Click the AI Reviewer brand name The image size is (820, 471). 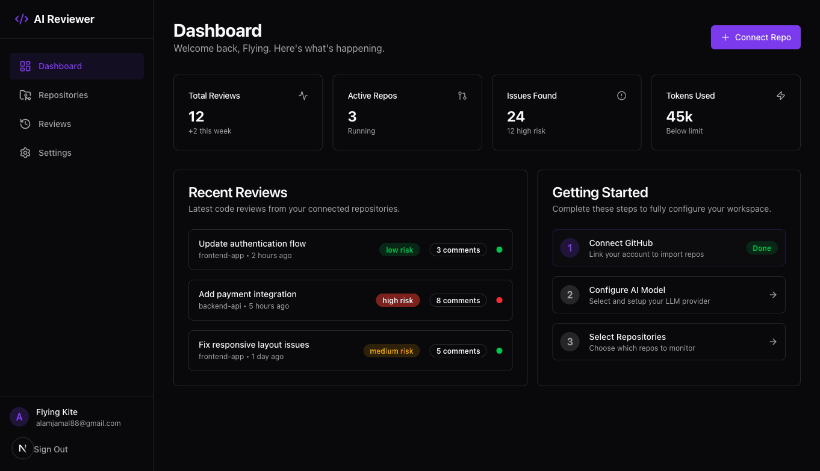[64, 19]
